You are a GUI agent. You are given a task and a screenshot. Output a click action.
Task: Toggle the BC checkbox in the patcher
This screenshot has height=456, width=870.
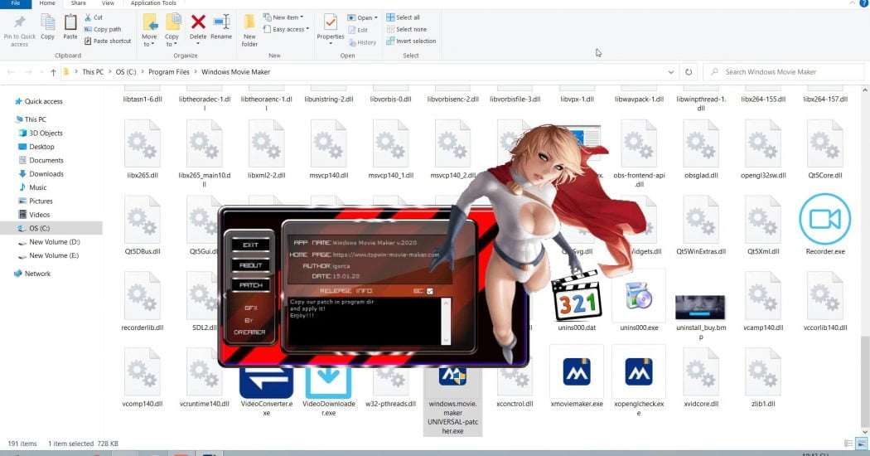[430, 290]
